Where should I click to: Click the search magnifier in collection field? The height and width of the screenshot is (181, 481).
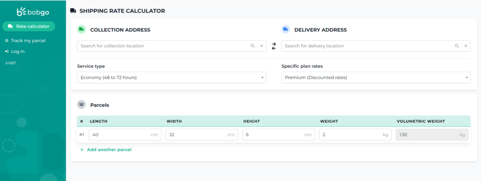(252, 46)
